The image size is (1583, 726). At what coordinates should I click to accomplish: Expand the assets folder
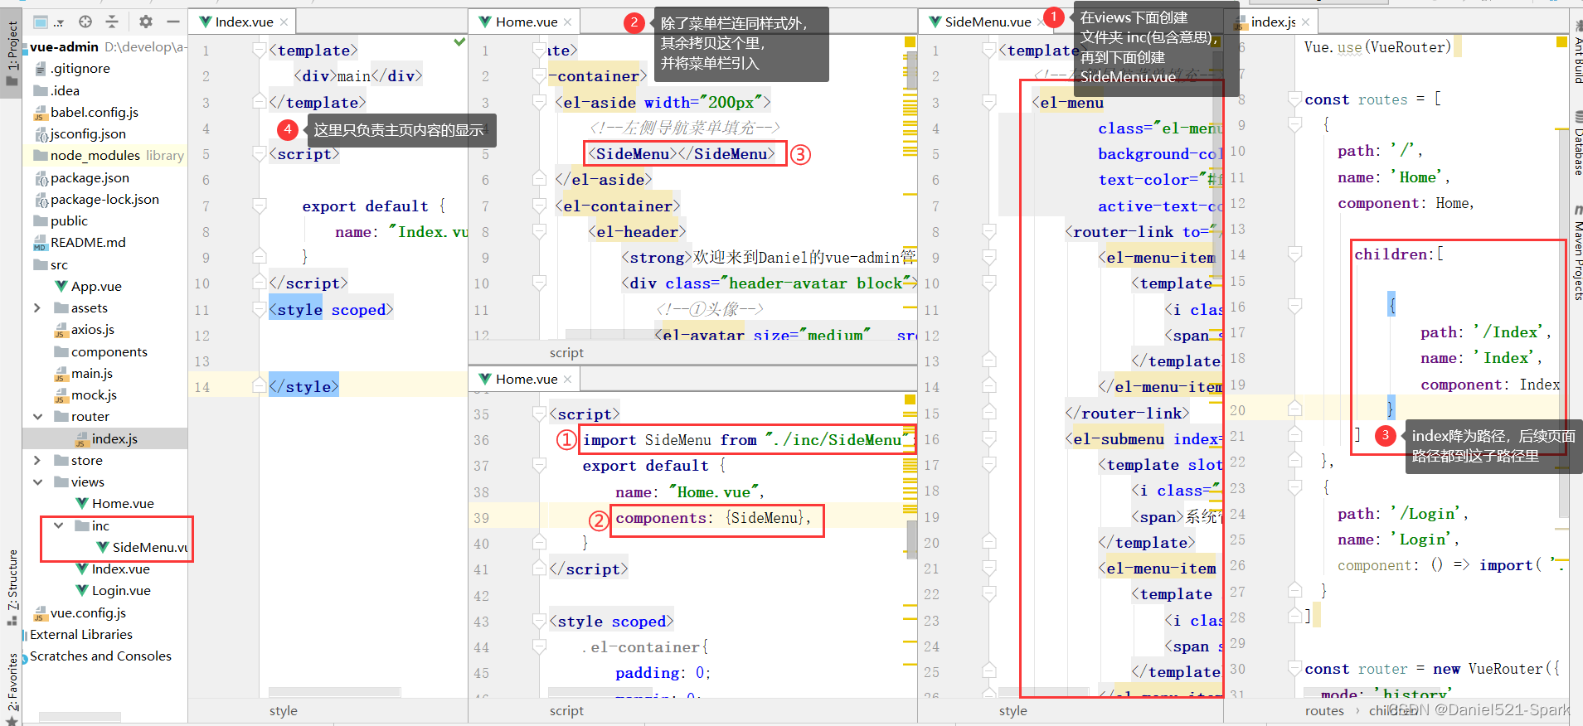tap(36, 308)
